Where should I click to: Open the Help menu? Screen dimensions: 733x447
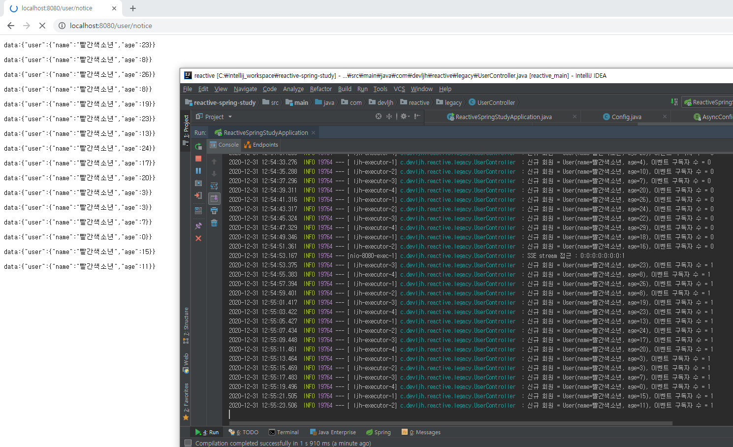tap(445, 89)
